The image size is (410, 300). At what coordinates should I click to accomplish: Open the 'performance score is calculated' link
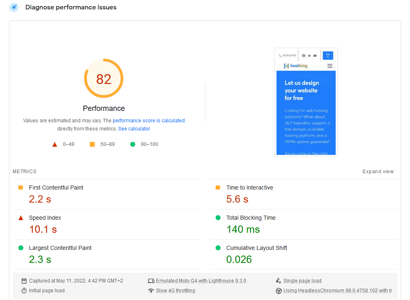click(149, 121)
